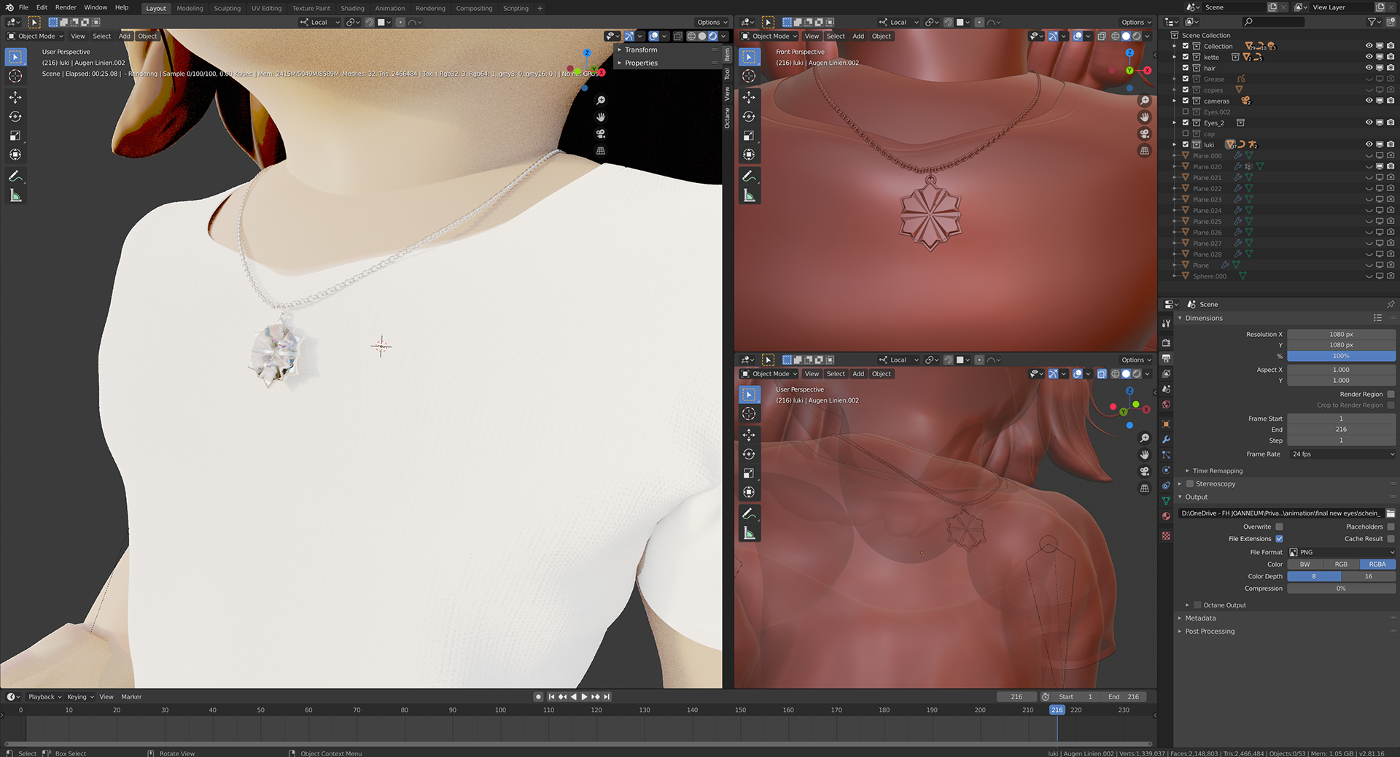Open the File menu
The height and width of the screenshot is (757, 1400).
pyautogui.click(x=23, y=7)
